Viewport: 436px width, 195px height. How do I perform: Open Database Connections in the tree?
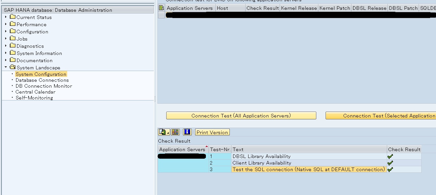pos(42,80)
